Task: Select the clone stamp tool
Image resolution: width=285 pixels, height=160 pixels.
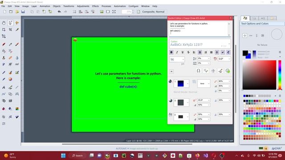Action: (4, 58)
